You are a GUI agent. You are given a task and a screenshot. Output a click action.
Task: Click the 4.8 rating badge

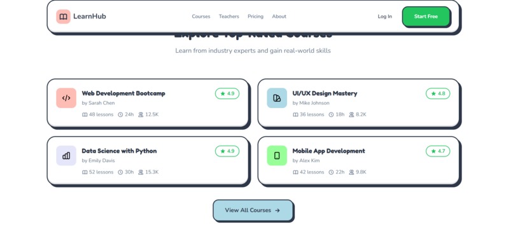[x=438, y=93]
